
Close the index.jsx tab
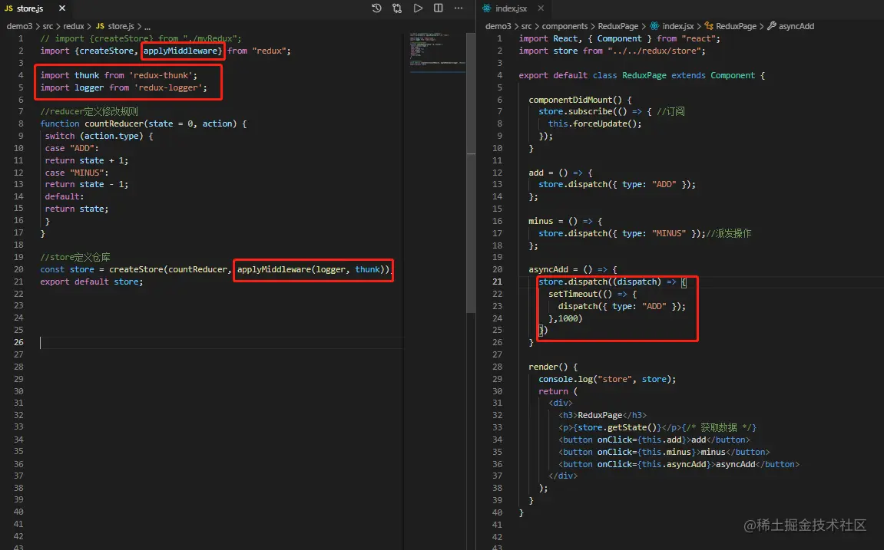[x=541, y=8]
